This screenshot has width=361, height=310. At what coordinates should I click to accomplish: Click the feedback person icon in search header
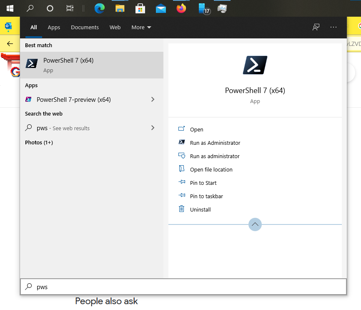316,27
